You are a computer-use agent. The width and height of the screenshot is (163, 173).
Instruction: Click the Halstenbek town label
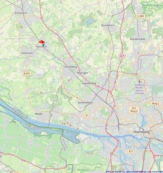[x=89, y=83]
